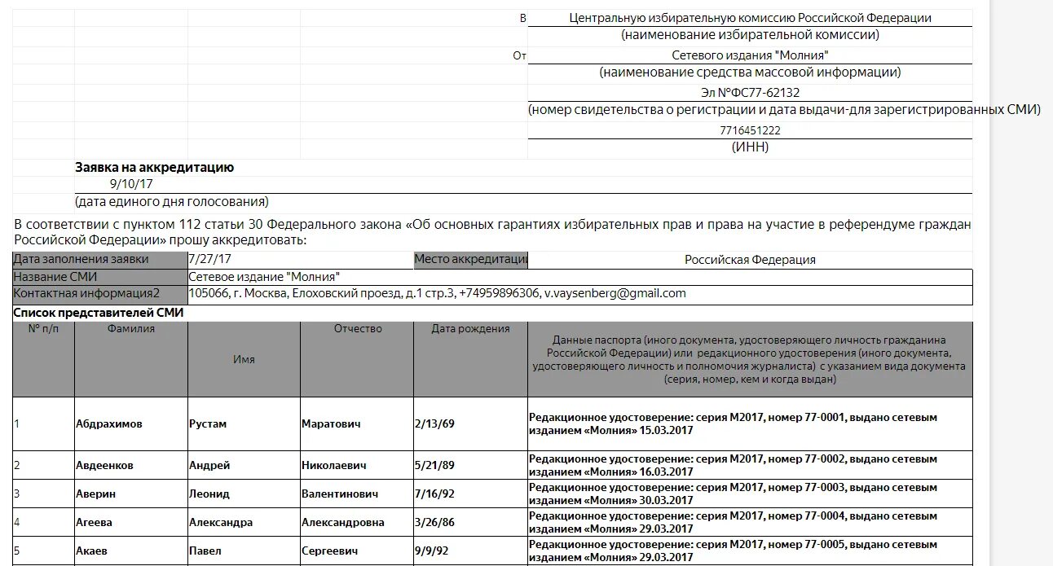Select the cell "Центральную избирательную комиссию Российской Федерации"

click(x=750, y=18)
